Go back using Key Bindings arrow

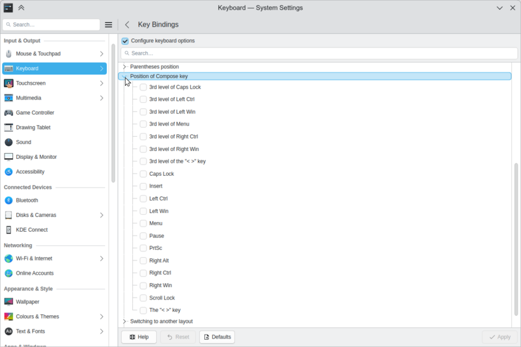click(x=127, y=25)
